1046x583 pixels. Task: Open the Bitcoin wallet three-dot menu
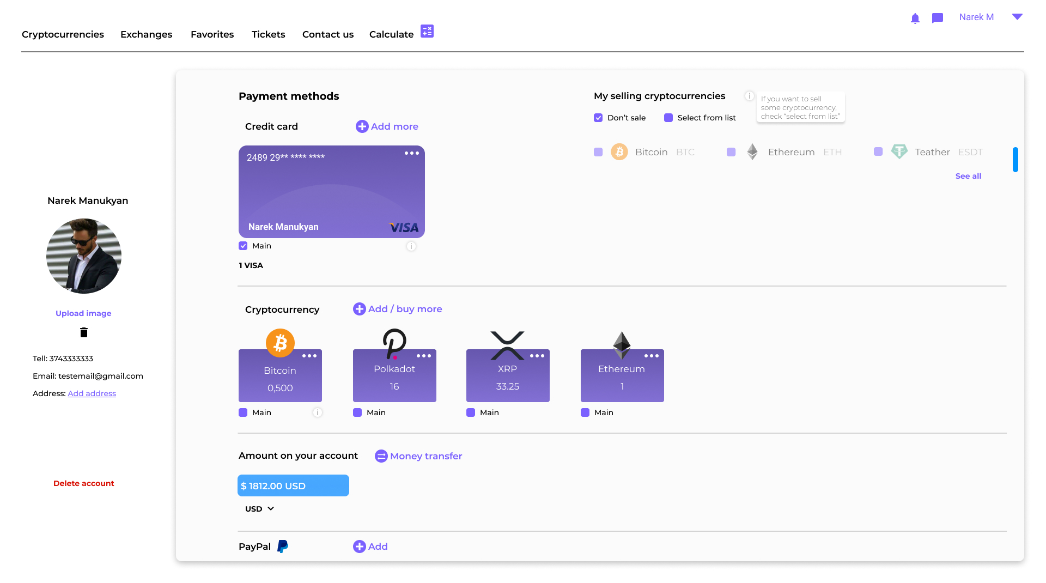[x=309, y=356]
